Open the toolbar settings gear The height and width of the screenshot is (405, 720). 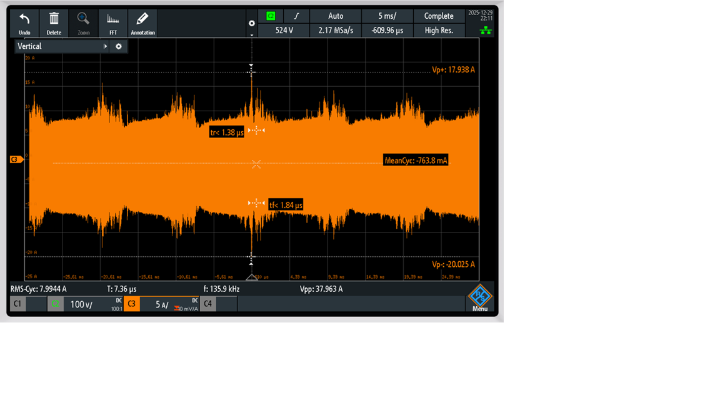click(x=252, y=23)
